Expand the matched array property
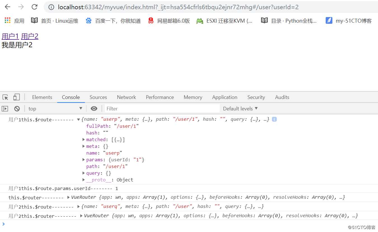 (x=84, y=139)
